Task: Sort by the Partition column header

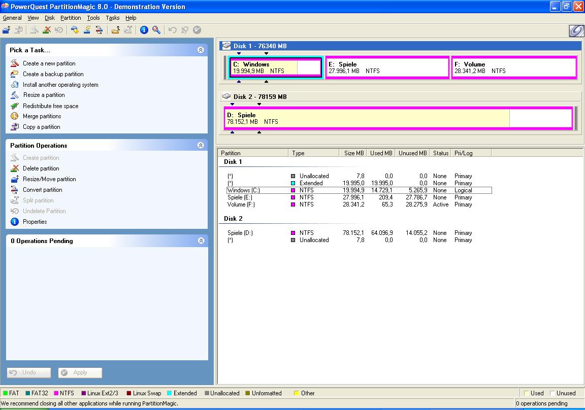Action: pos(253,153)
